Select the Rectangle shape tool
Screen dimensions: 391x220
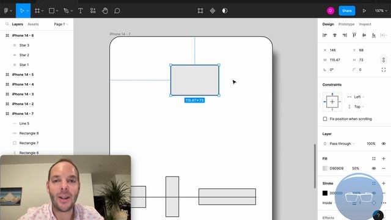51,11
